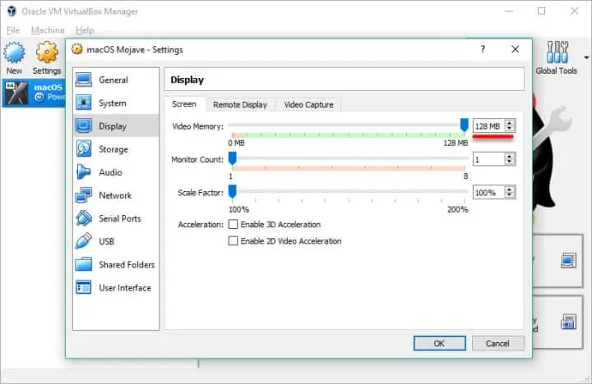Click the Scale Factor slider handle
Viewport: 592px width, 384px height.
[x=233, y=191]
